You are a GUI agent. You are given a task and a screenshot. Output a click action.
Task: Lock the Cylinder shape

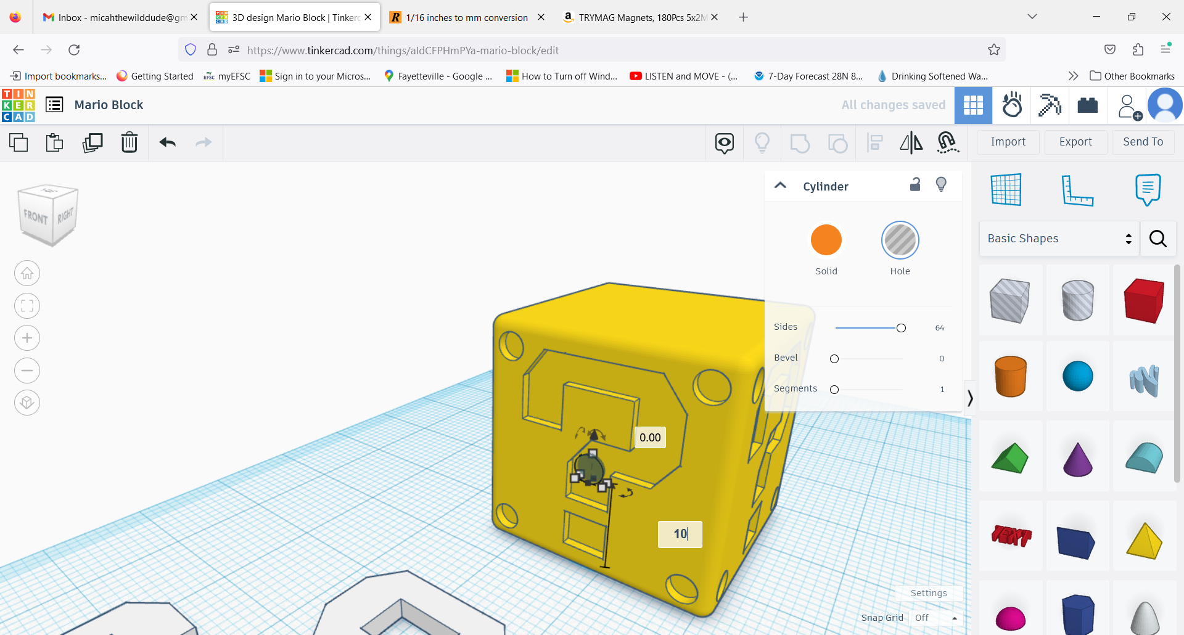pos(915,184)
